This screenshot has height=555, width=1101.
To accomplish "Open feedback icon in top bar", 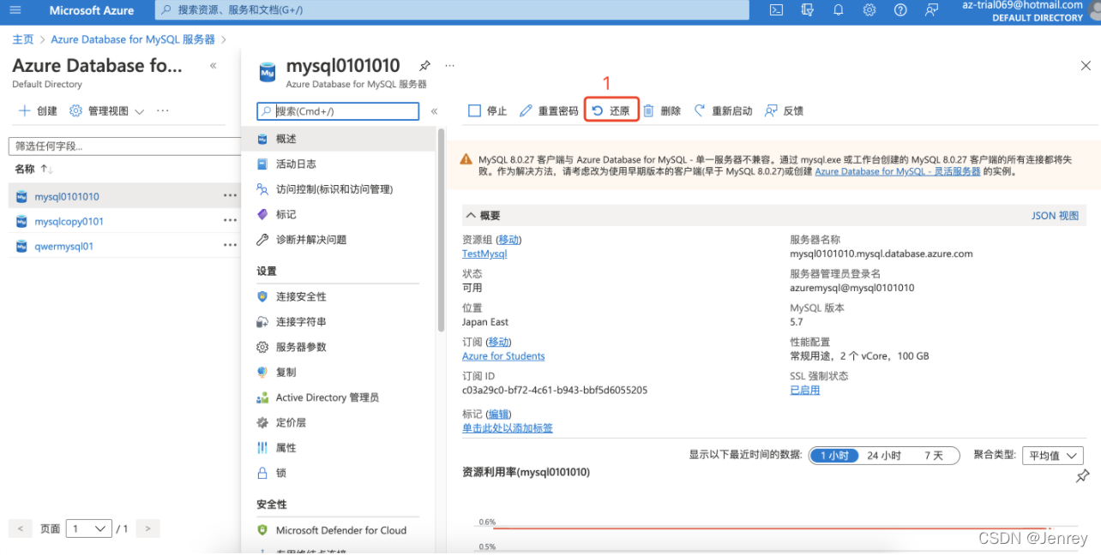I will 931,10.
